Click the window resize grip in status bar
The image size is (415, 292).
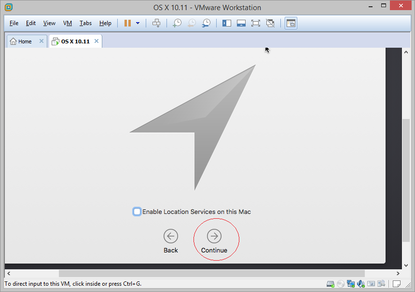point(408,285)
